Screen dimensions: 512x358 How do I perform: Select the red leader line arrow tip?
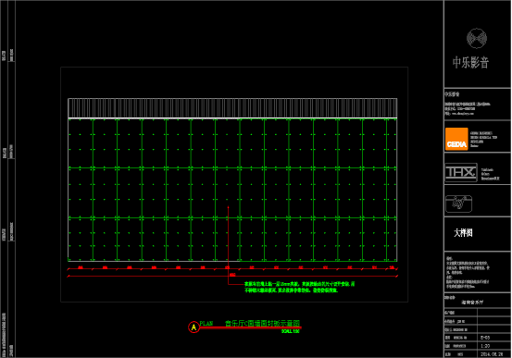point(229,207)
